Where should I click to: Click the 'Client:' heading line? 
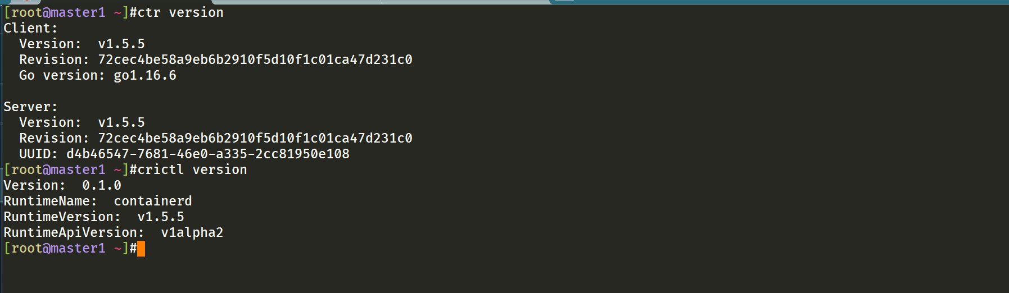point(31,28)
